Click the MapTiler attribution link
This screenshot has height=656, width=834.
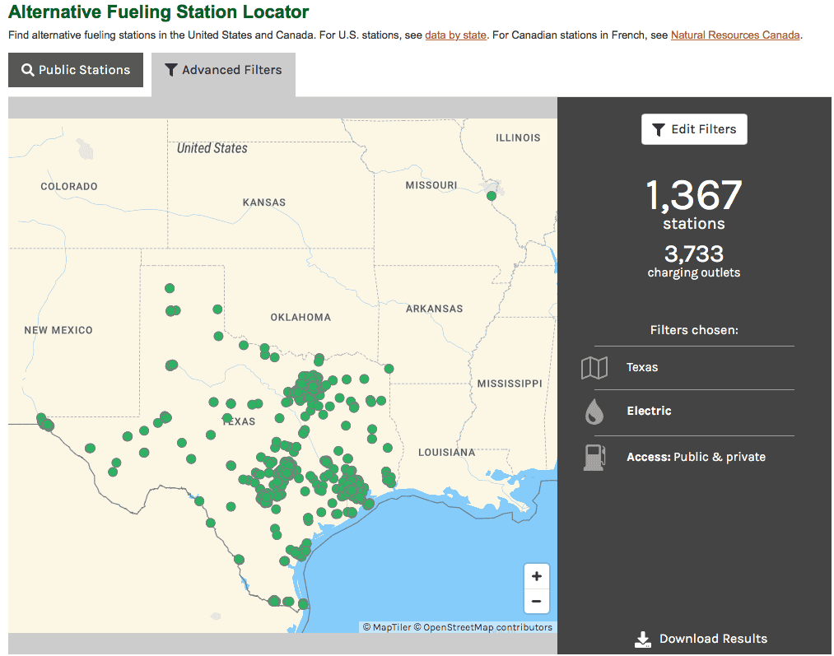tap(387, 627)
